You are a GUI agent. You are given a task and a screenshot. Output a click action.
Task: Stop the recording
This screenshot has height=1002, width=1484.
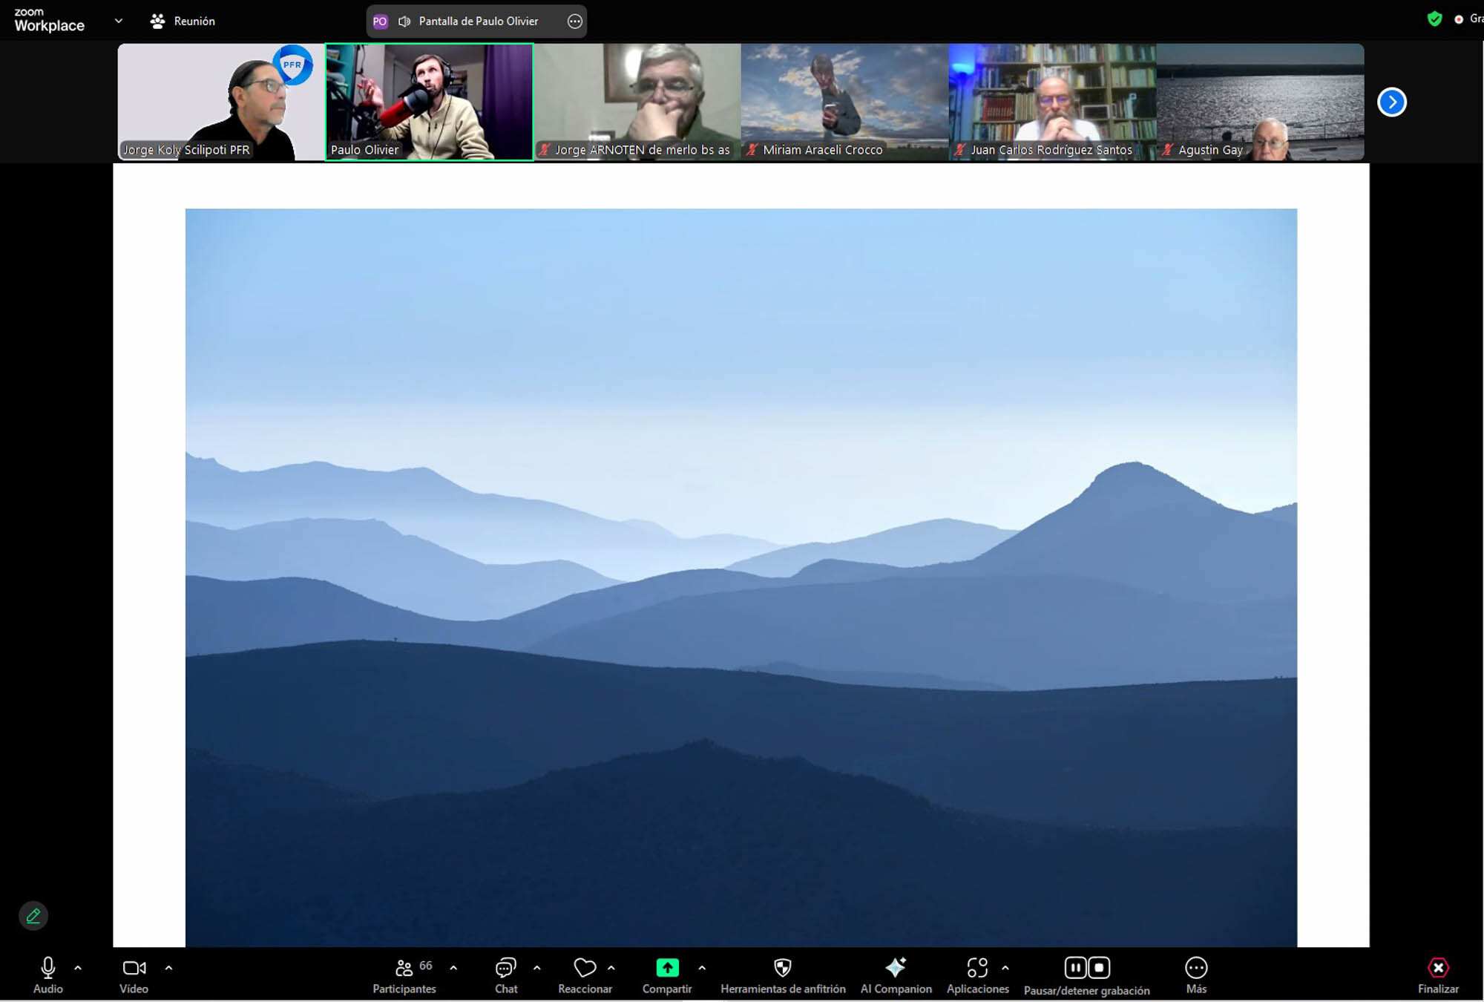click(1099, 967)
